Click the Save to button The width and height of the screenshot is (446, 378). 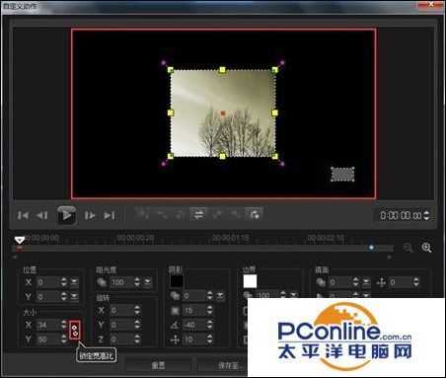pyautogui.click(x=223, y=365)
